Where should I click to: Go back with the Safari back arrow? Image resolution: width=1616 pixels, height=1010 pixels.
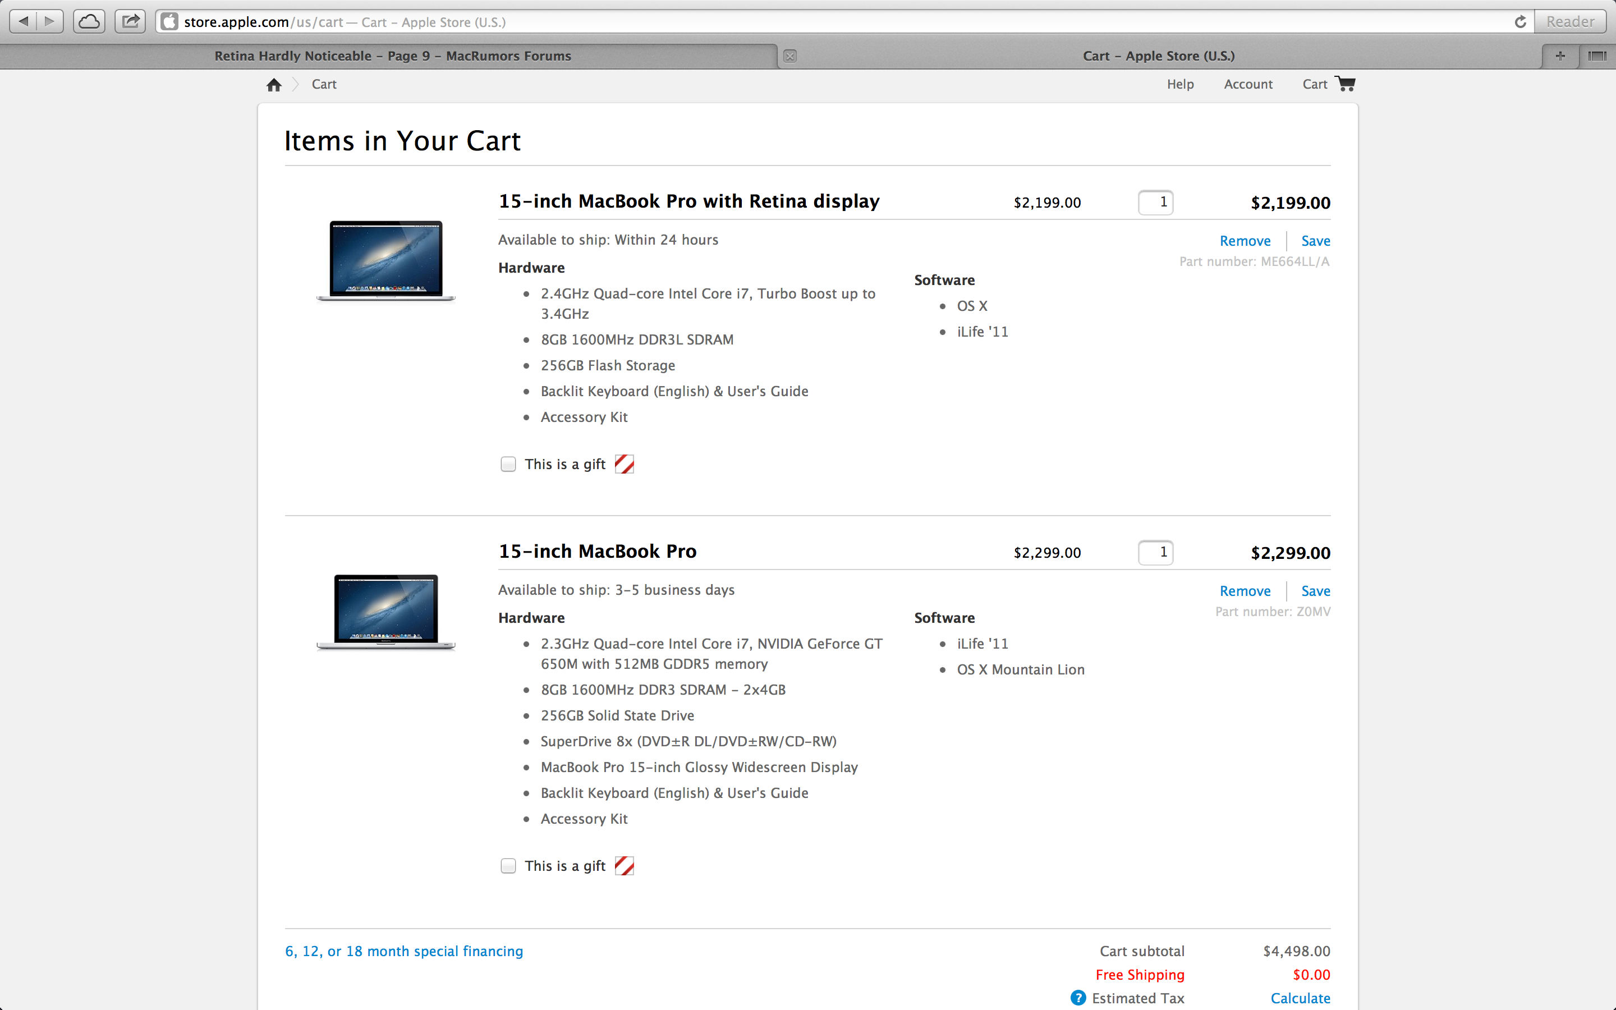pyautogui.click(x=24, y=21)
